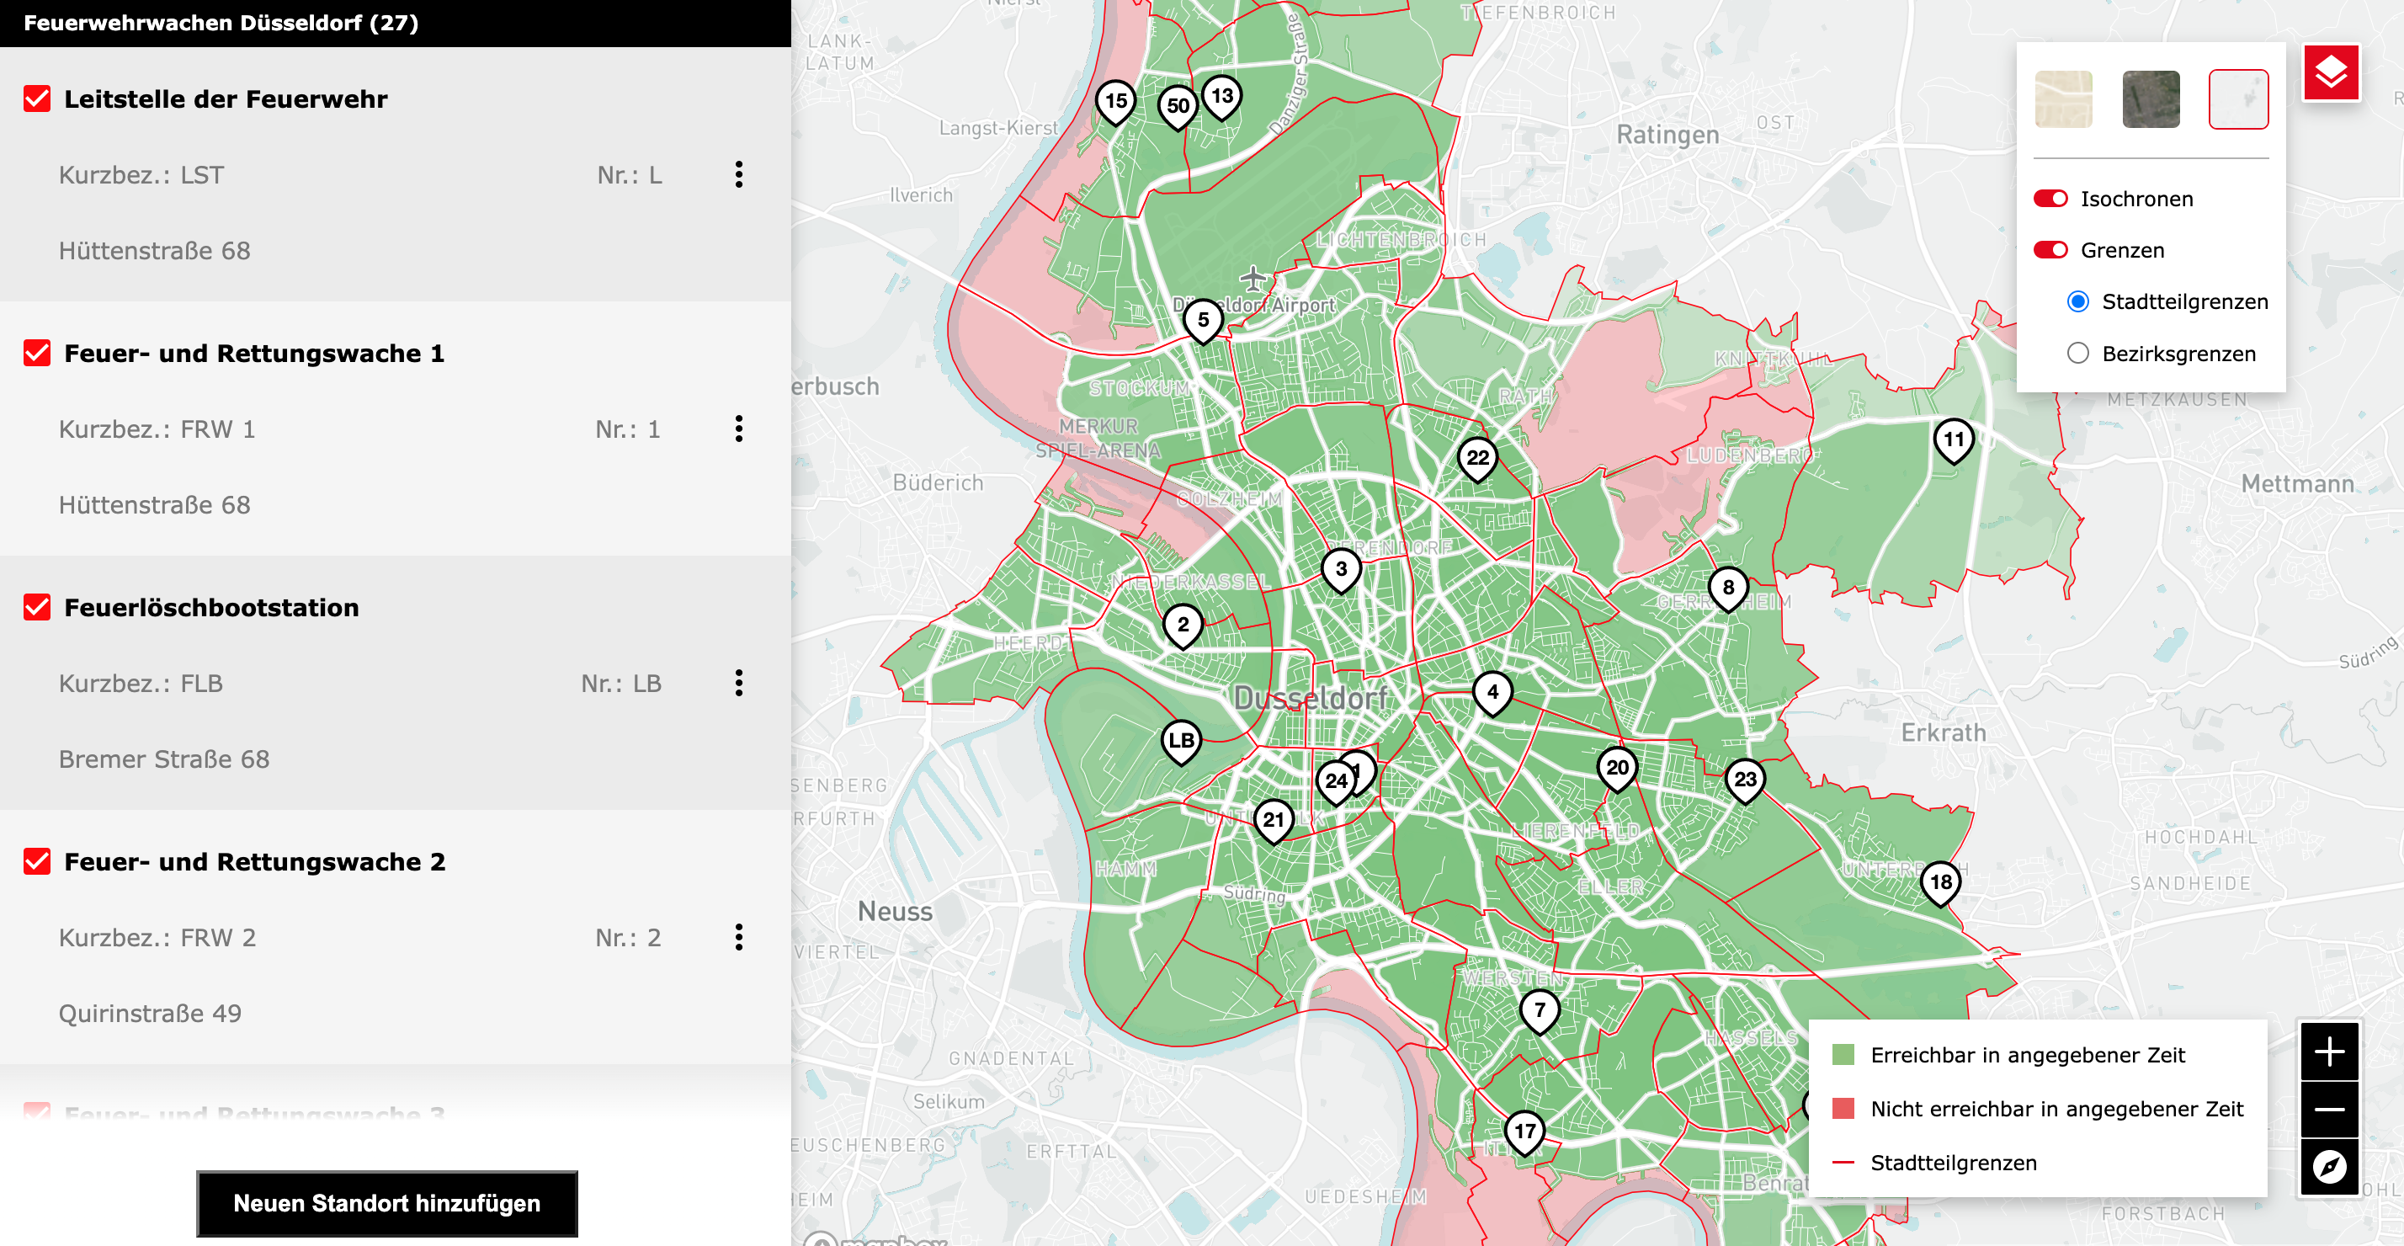
Task: Click the Hüttenstraße 68 address under Leitstelle
Action: (x=154, y=251)
